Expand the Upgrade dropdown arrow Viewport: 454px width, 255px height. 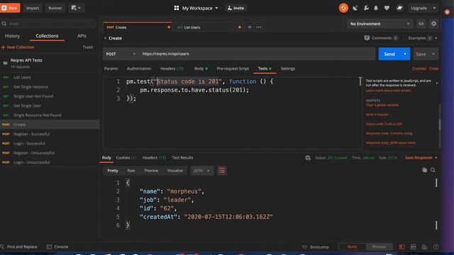(x=434, y=8)
